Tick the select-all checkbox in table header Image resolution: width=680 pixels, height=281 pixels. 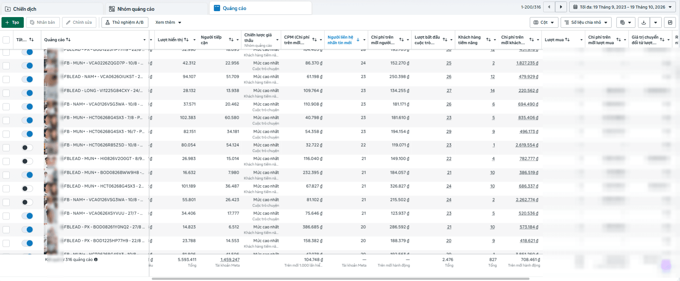click(6, 40)
